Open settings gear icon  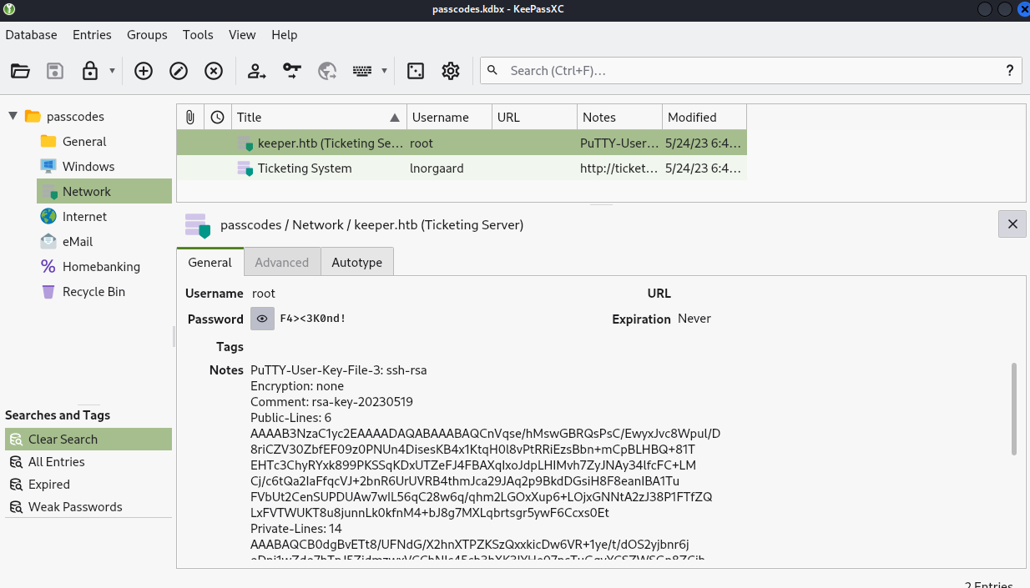point(451,71)
